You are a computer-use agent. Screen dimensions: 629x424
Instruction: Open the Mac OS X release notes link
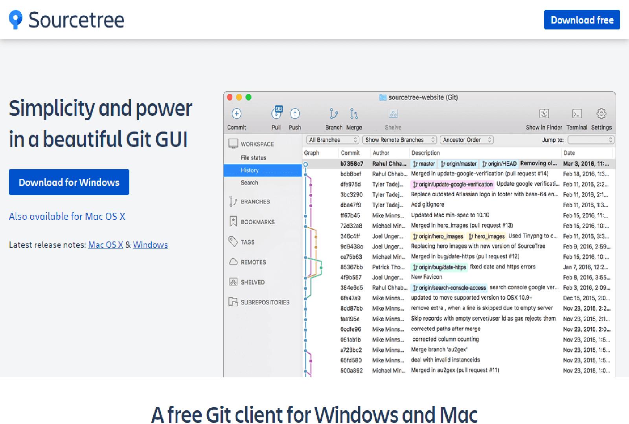105,245
